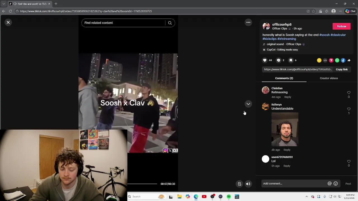358x201 pixels.
Task: Seek on the video progress bar
Action: point(142,184)
